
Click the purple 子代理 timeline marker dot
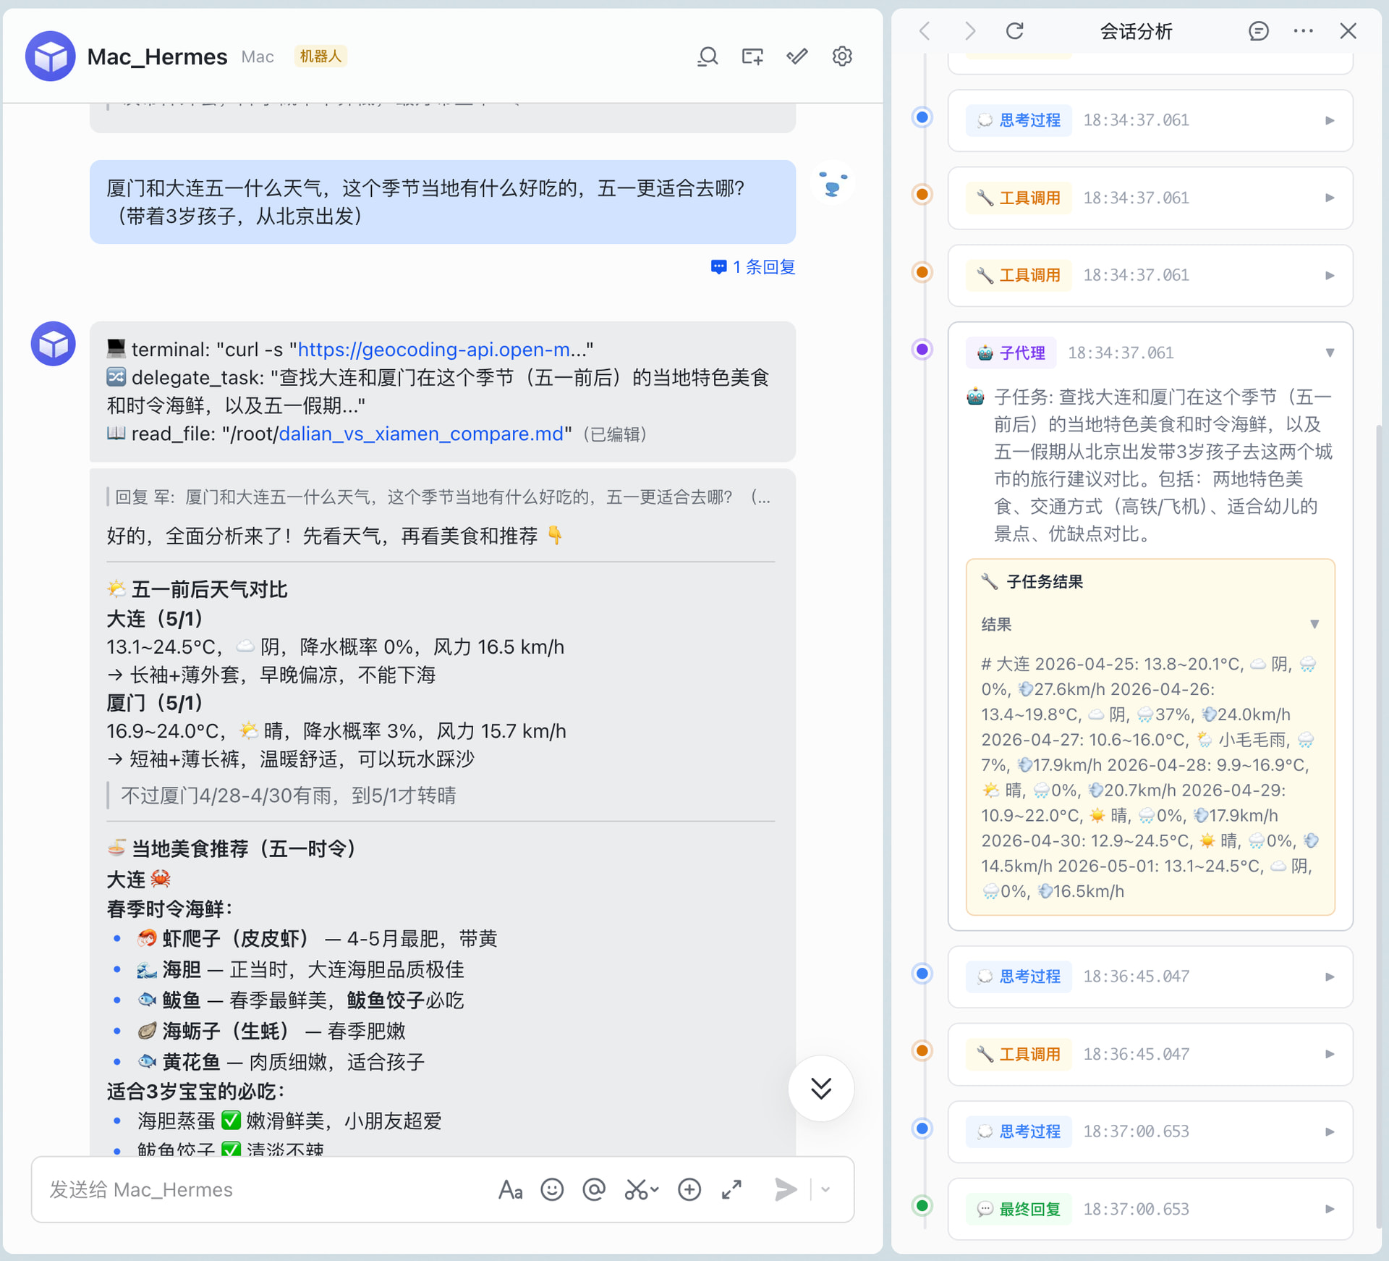(922, 350)
